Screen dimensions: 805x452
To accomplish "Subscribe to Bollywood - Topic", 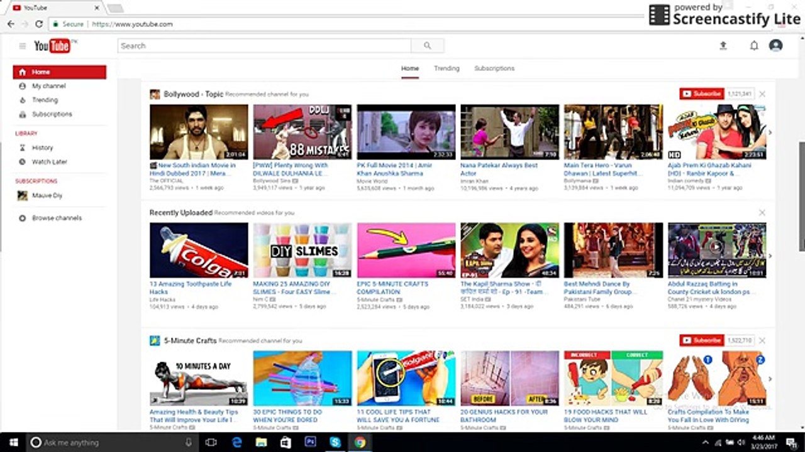I will 702,94.
